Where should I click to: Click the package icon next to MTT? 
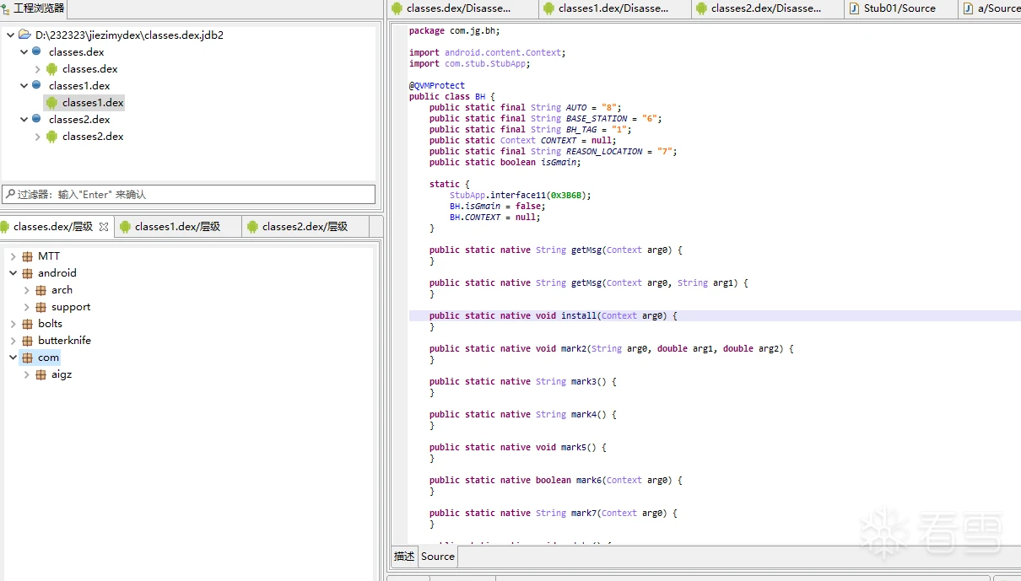tap(28, 256)
